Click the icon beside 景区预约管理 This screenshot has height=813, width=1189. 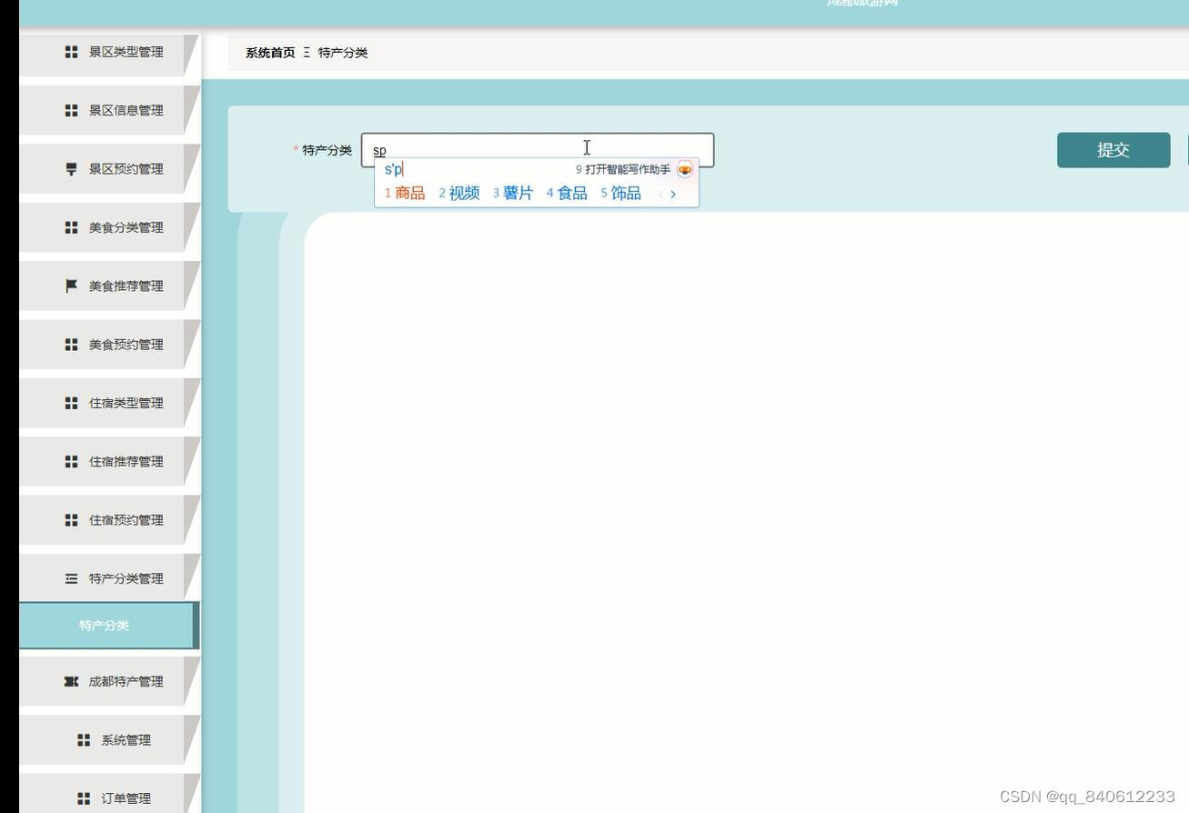(x=71, y=169)
